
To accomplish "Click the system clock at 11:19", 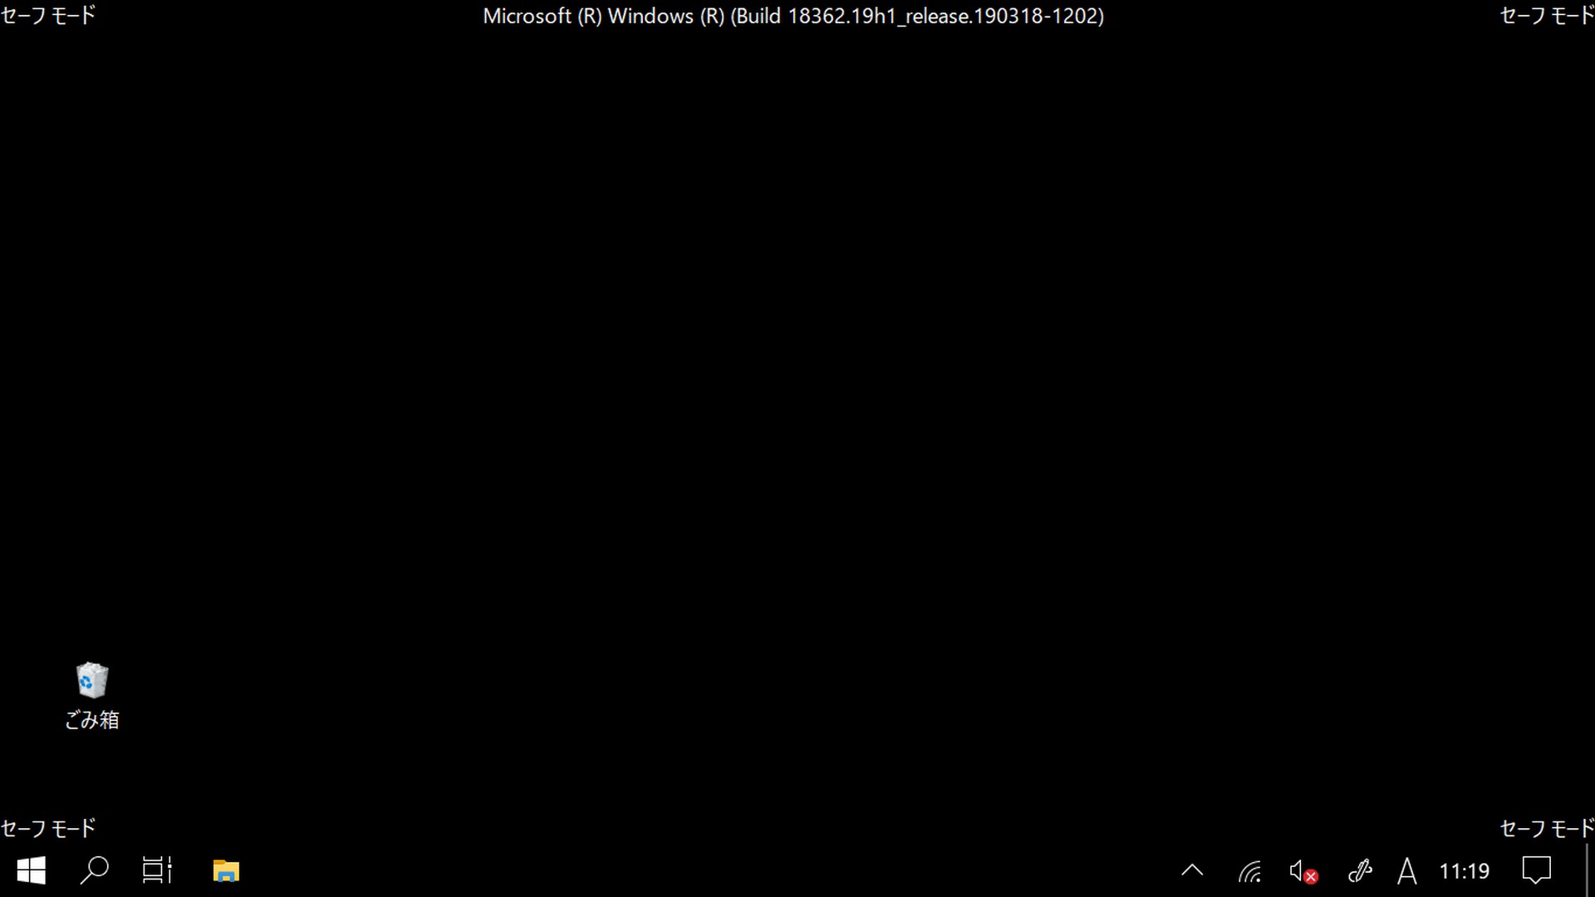I will tap(1465, 872).
